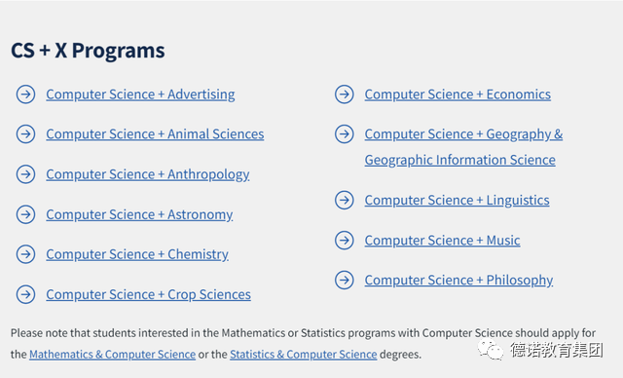623x378 pixels.
Task: Follow the Computer Science + Astronomy link
Action: 139,214
